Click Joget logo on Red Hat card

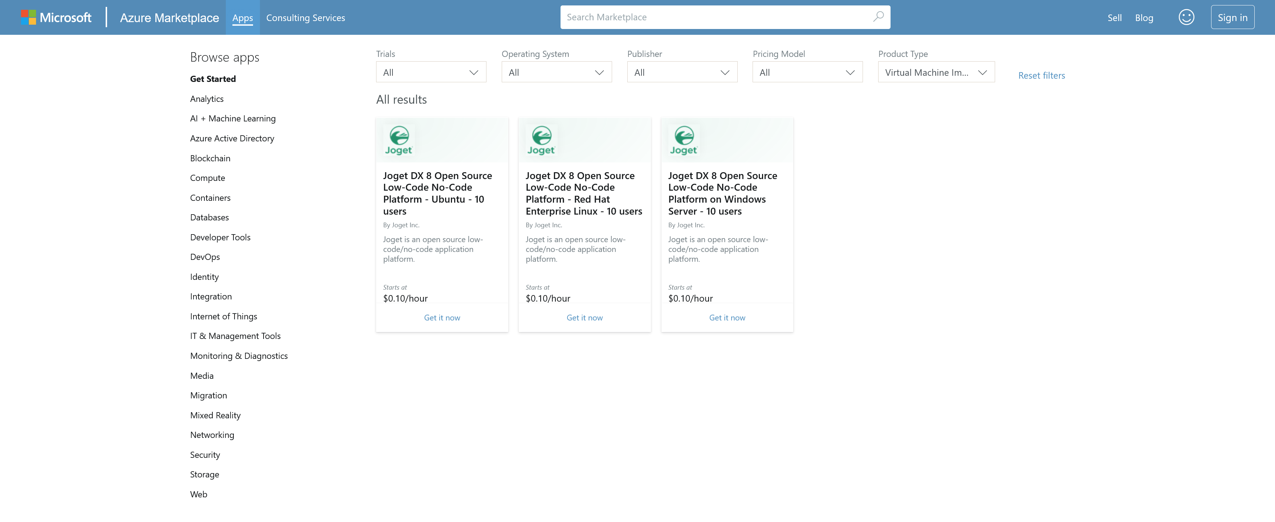pos(541,140)
